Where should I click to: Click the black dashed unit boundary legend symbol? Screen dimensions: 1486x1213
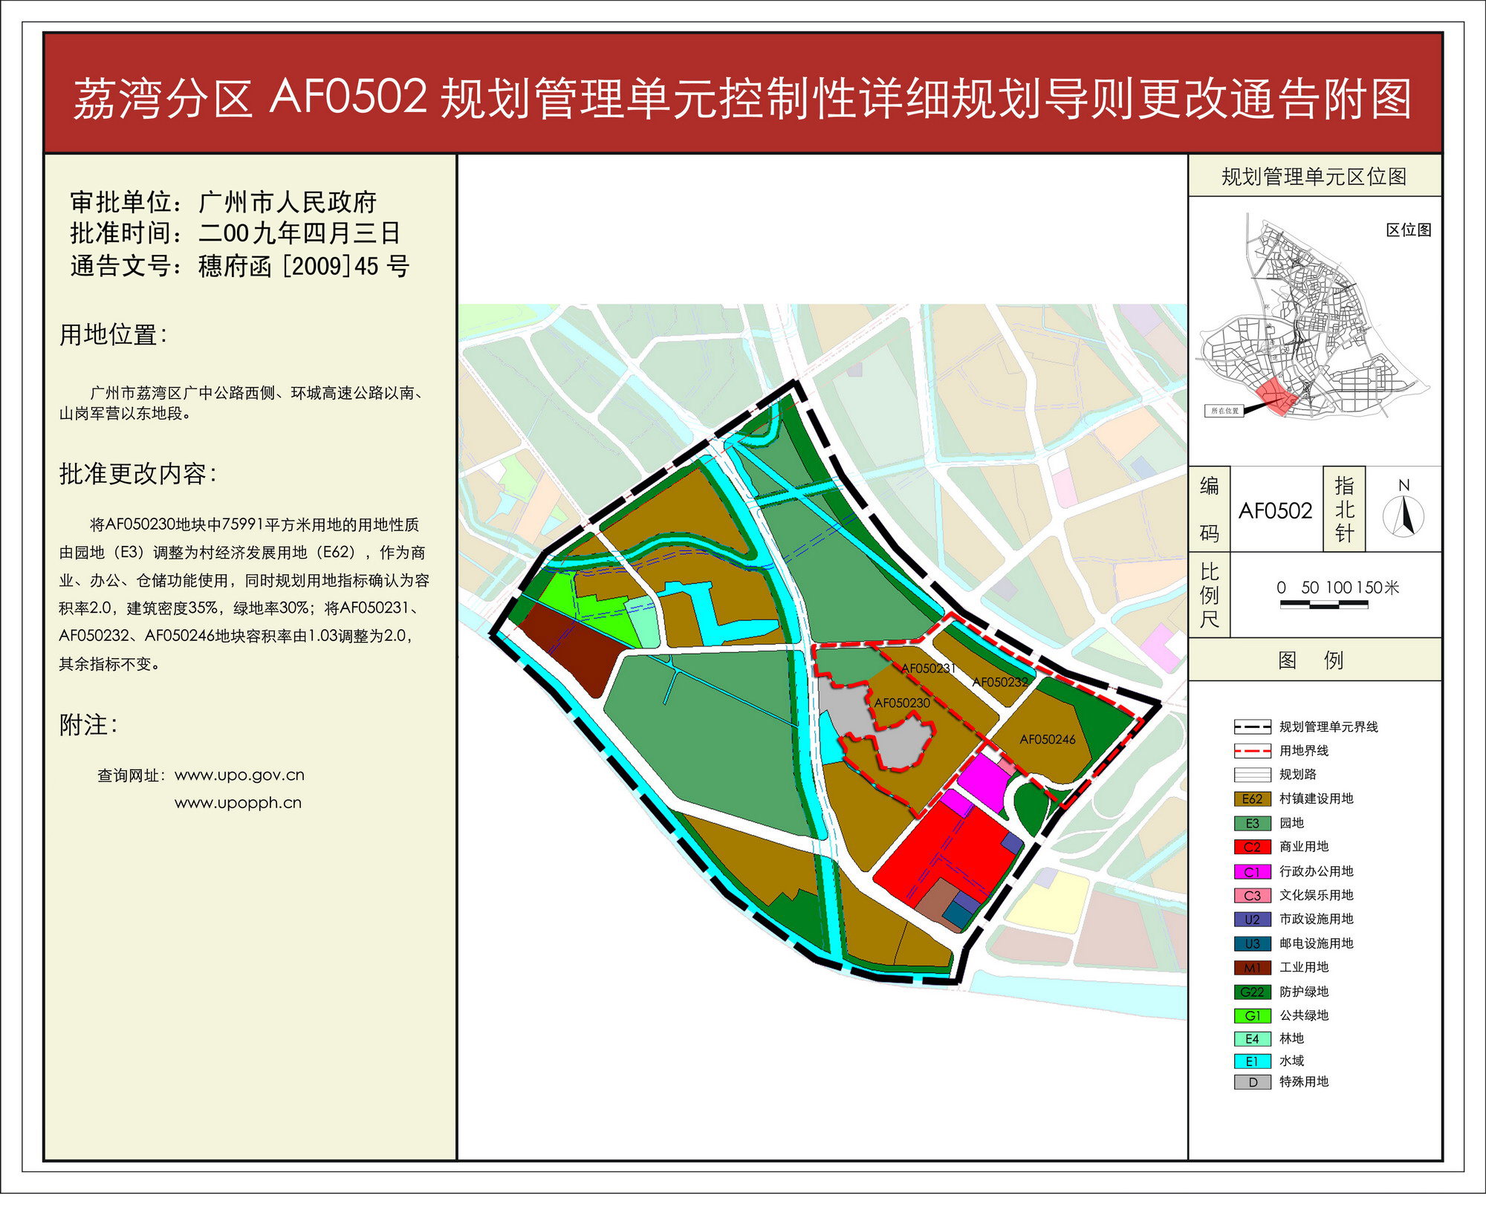coord(1252,727)
